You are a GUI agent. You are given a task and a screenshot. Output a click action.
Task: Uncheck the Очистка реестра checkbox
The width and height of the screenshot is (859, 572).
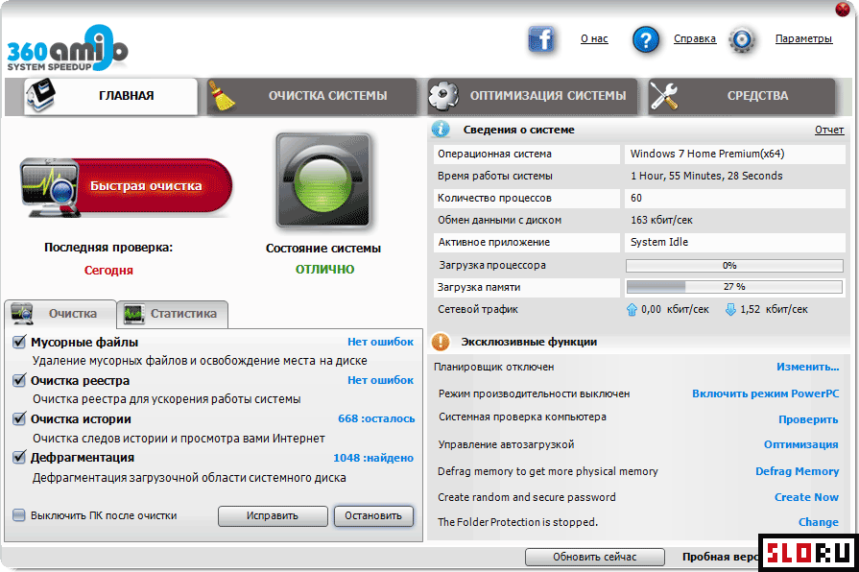[19, 380]
